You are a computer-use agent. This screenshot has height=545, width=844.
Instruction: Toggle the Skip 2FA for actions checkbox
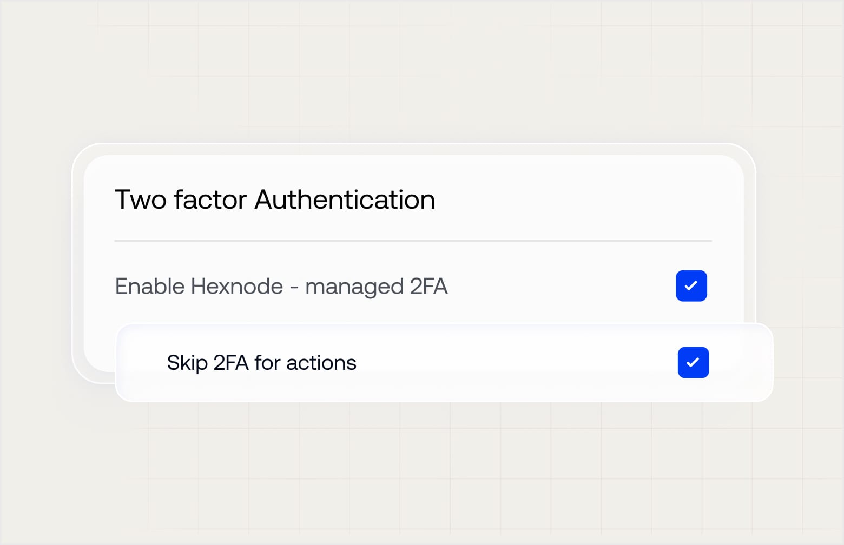(x=693, y=362)
